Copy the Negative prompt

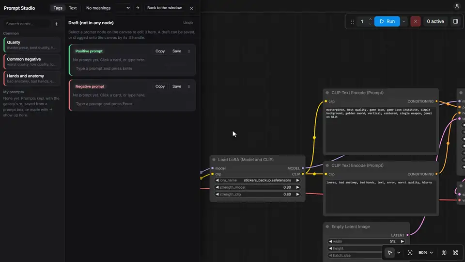[160, 86]
